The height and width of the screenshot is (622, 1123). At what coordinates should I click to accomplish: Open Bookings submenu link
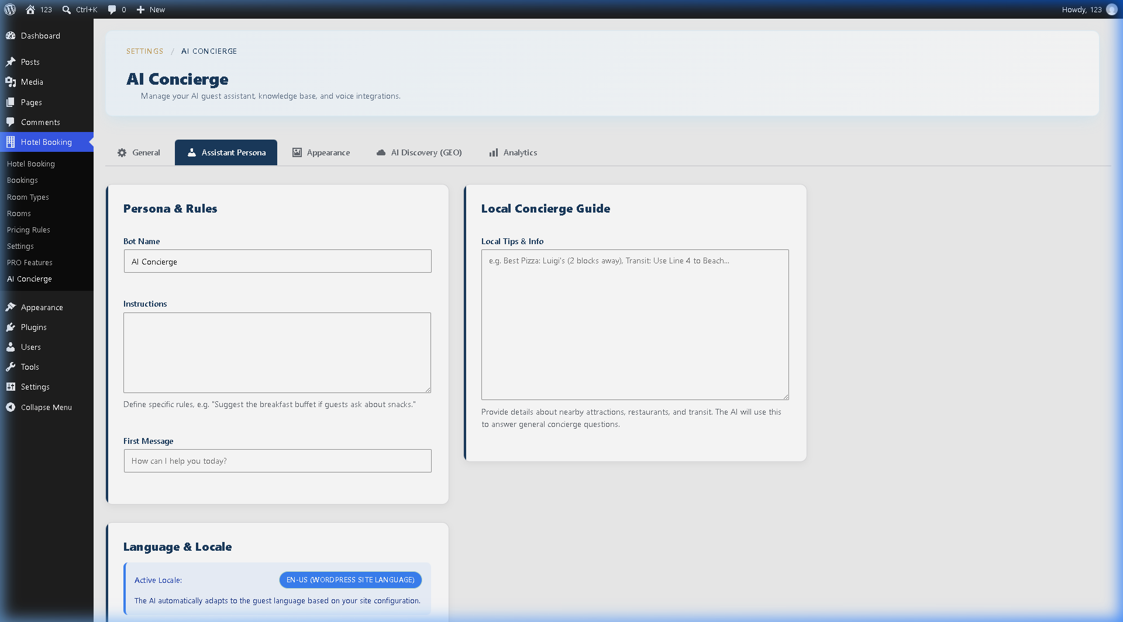pyautogui.click(x=22, y=180)
